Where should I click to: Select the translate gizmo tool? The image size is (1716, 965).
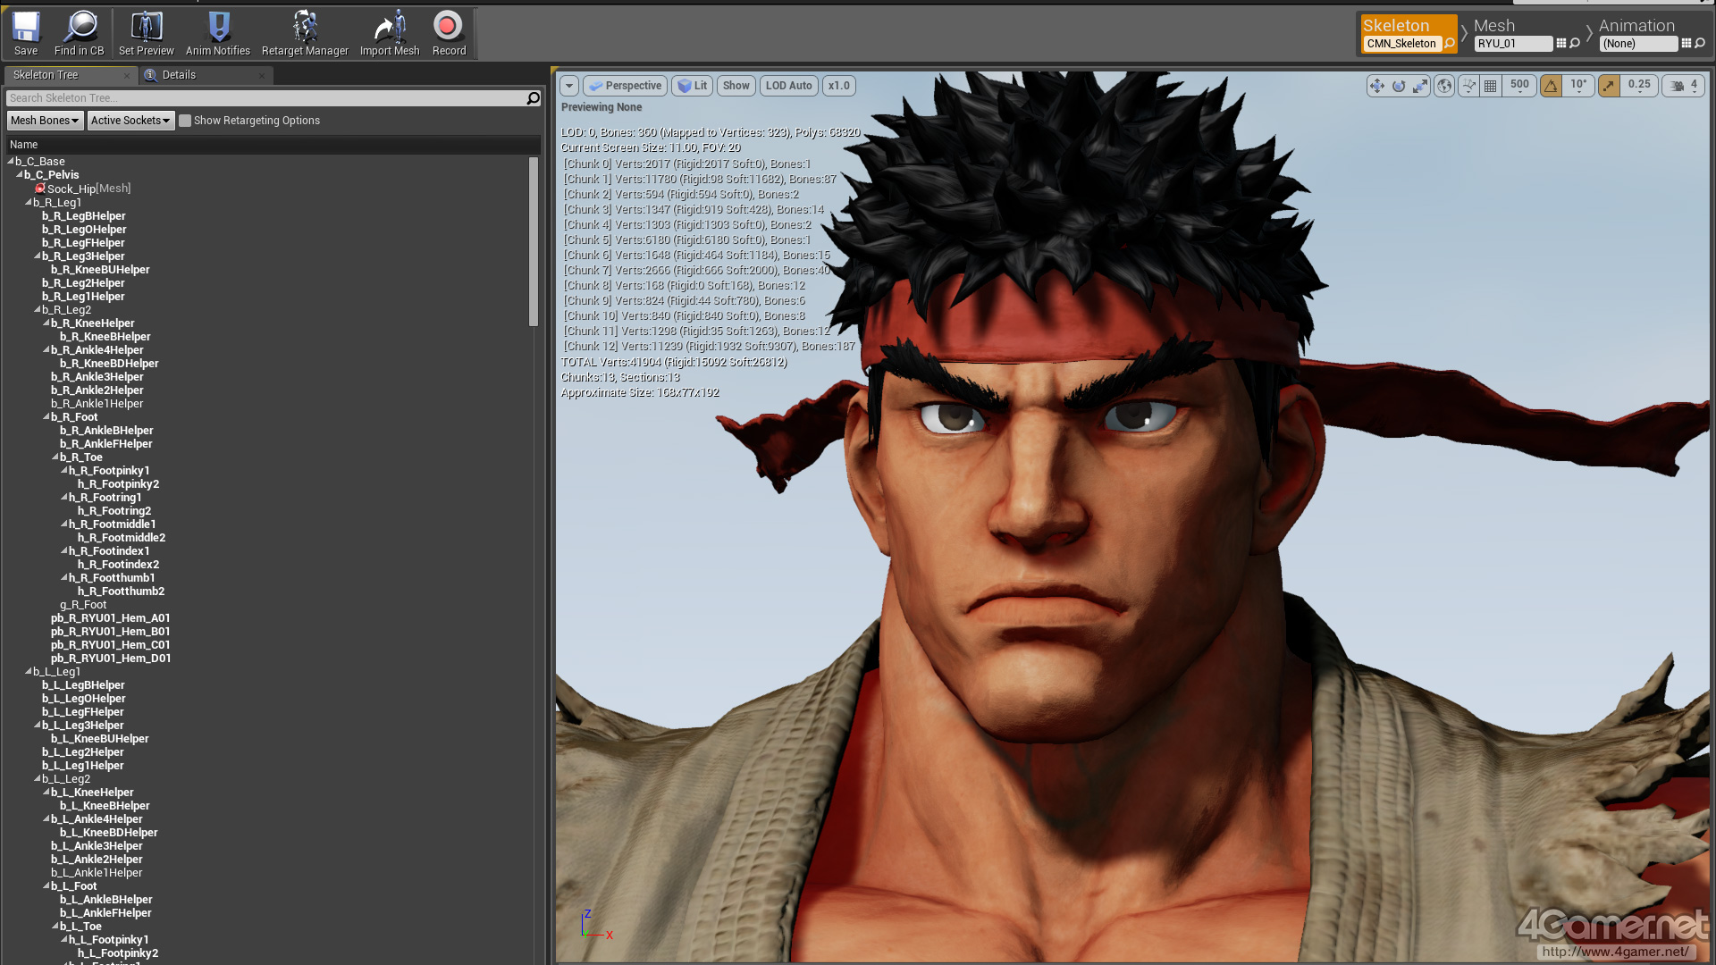click(x=1376, y=86)
